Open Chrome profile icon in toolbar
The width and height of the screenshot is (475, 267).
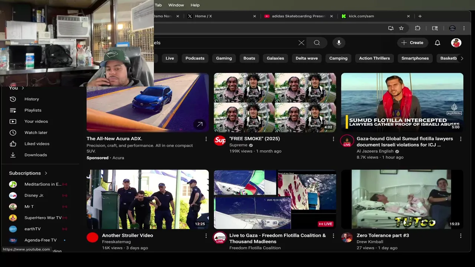pyautogui.click(x=452, y=28)
